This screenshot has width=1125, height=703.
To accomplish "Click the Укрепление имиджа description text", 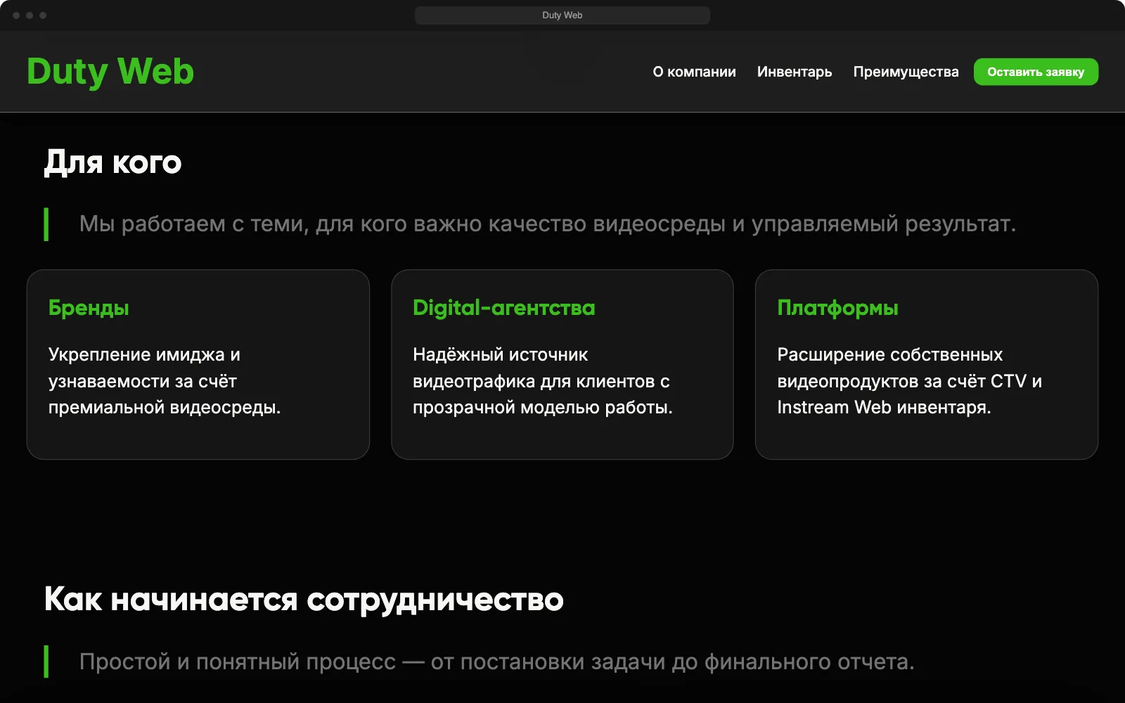I will [x=165, y=381].
